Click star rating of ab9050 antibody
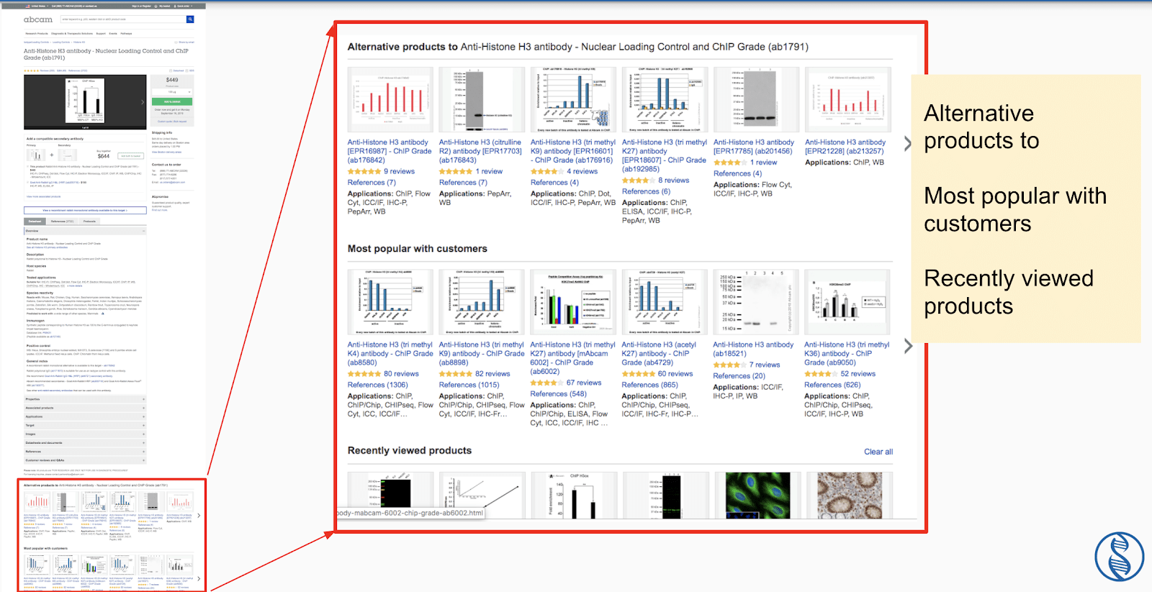1152x592 pixels. (821, 374)
